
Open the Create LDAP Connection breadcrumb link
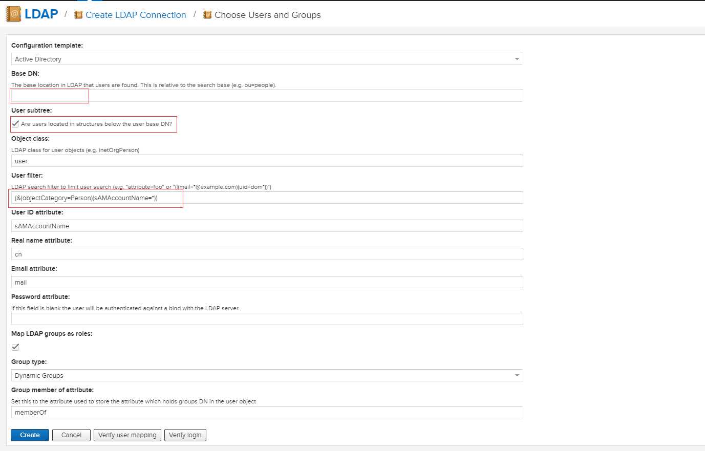(x=136, y=15)
